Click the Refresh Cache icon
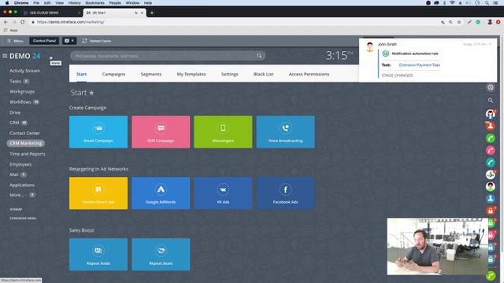The width and height of the screenshot is (504, 283). [x=84, y=41]
